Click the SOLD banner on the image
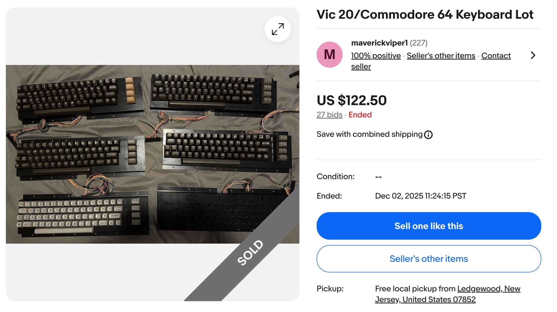Screen dimensions: 557x312 coord(250,252)
